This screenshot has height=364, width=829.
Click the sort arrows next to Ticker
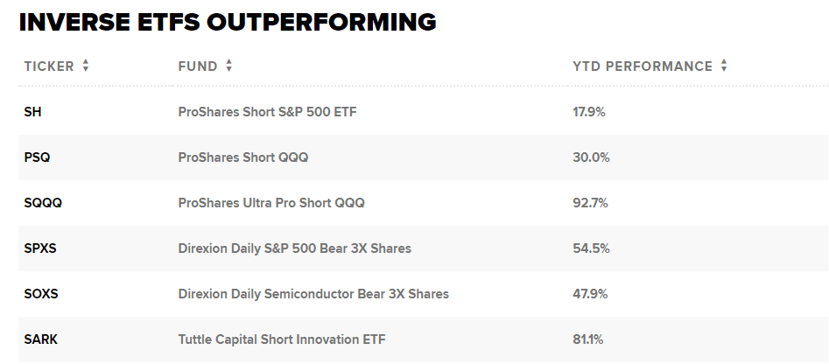pos(86,66)
